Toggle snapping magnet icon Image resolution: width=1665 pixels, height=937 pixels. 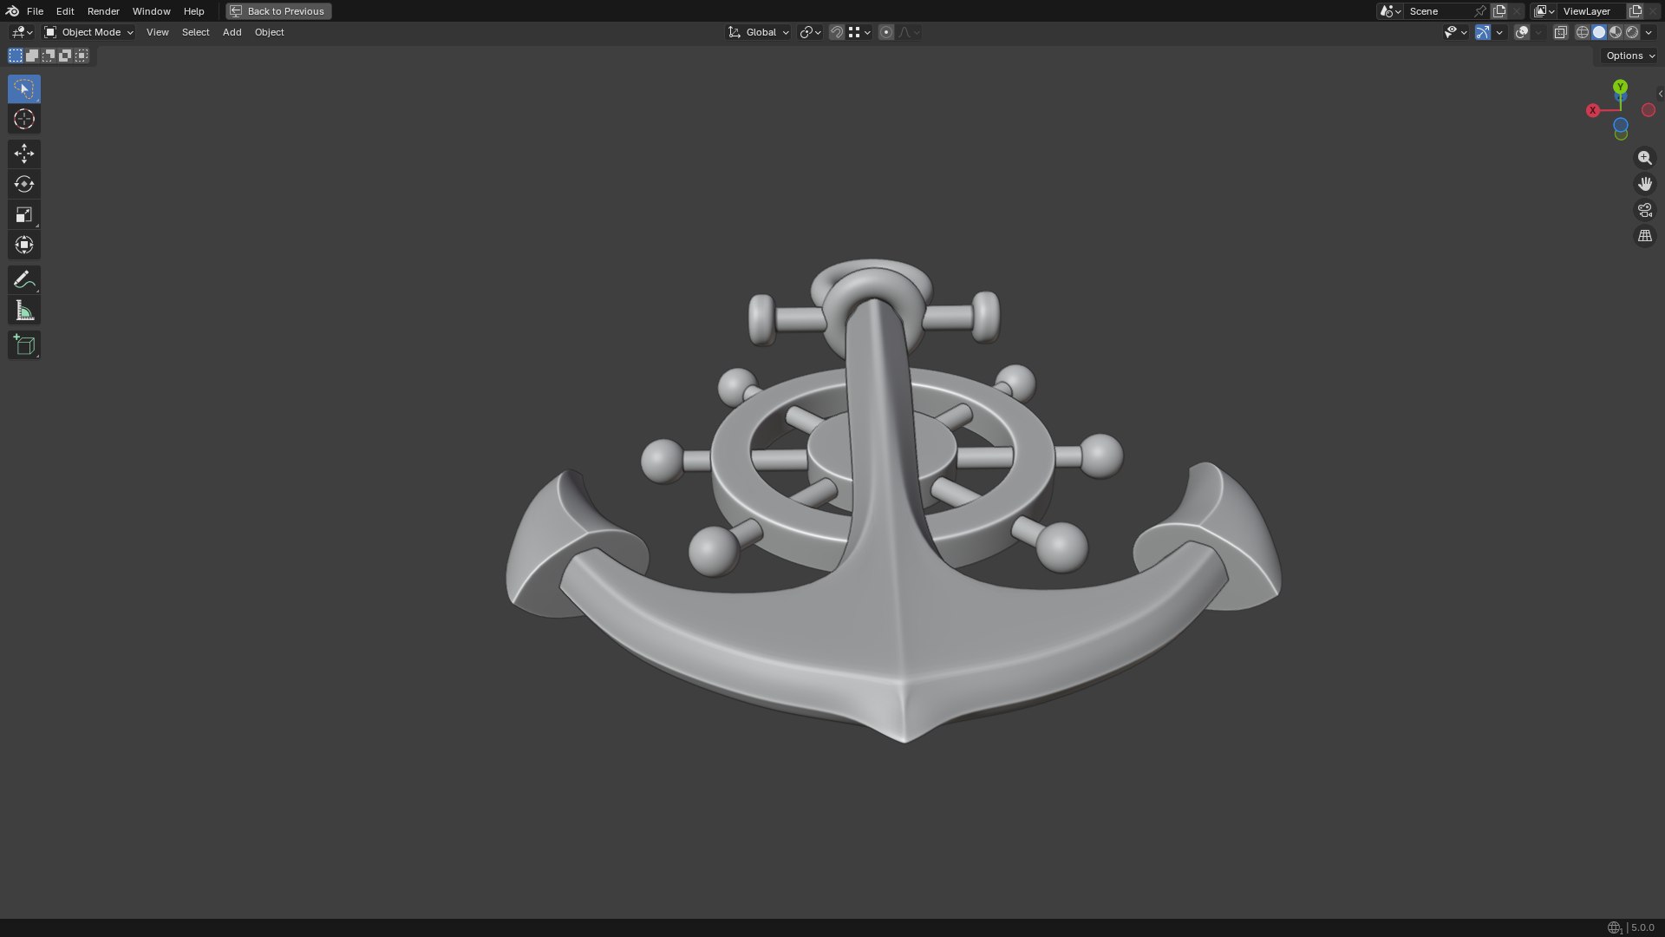836,32
